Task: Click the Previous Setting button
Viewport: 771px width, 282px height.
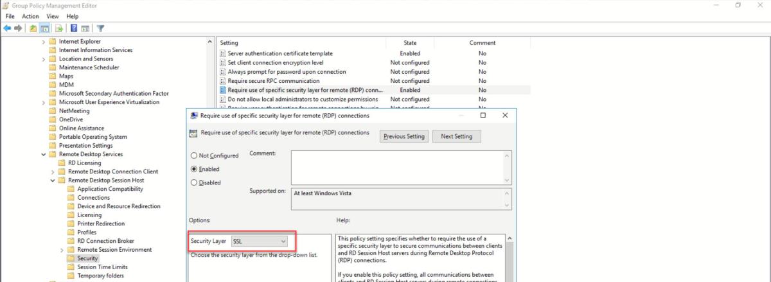Action: 403,136
